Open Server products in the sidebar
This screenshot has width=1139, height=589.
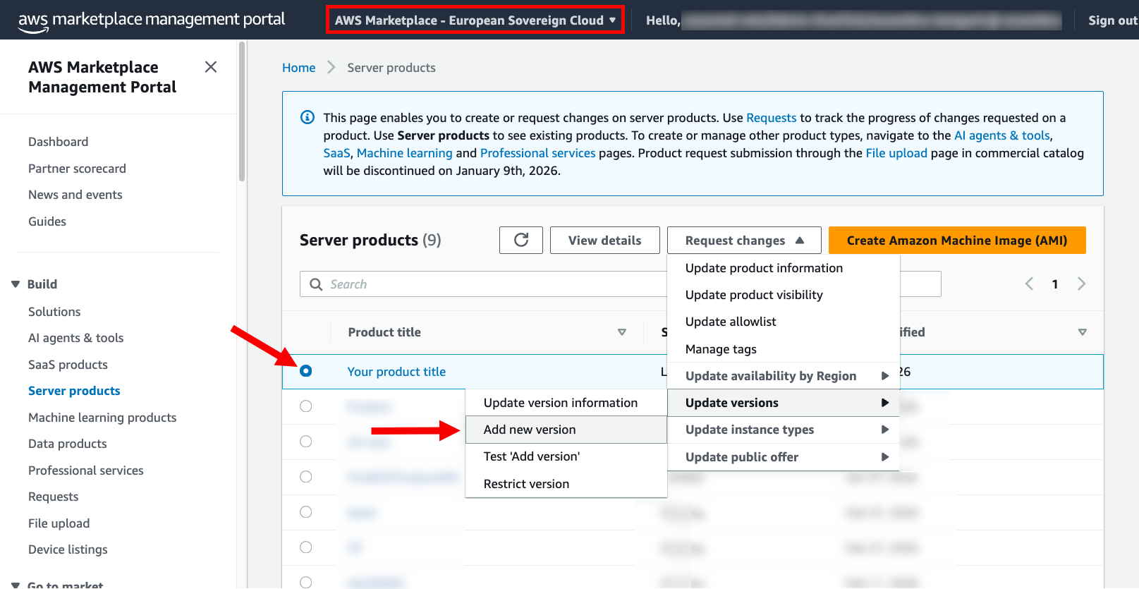coord(74,391)
